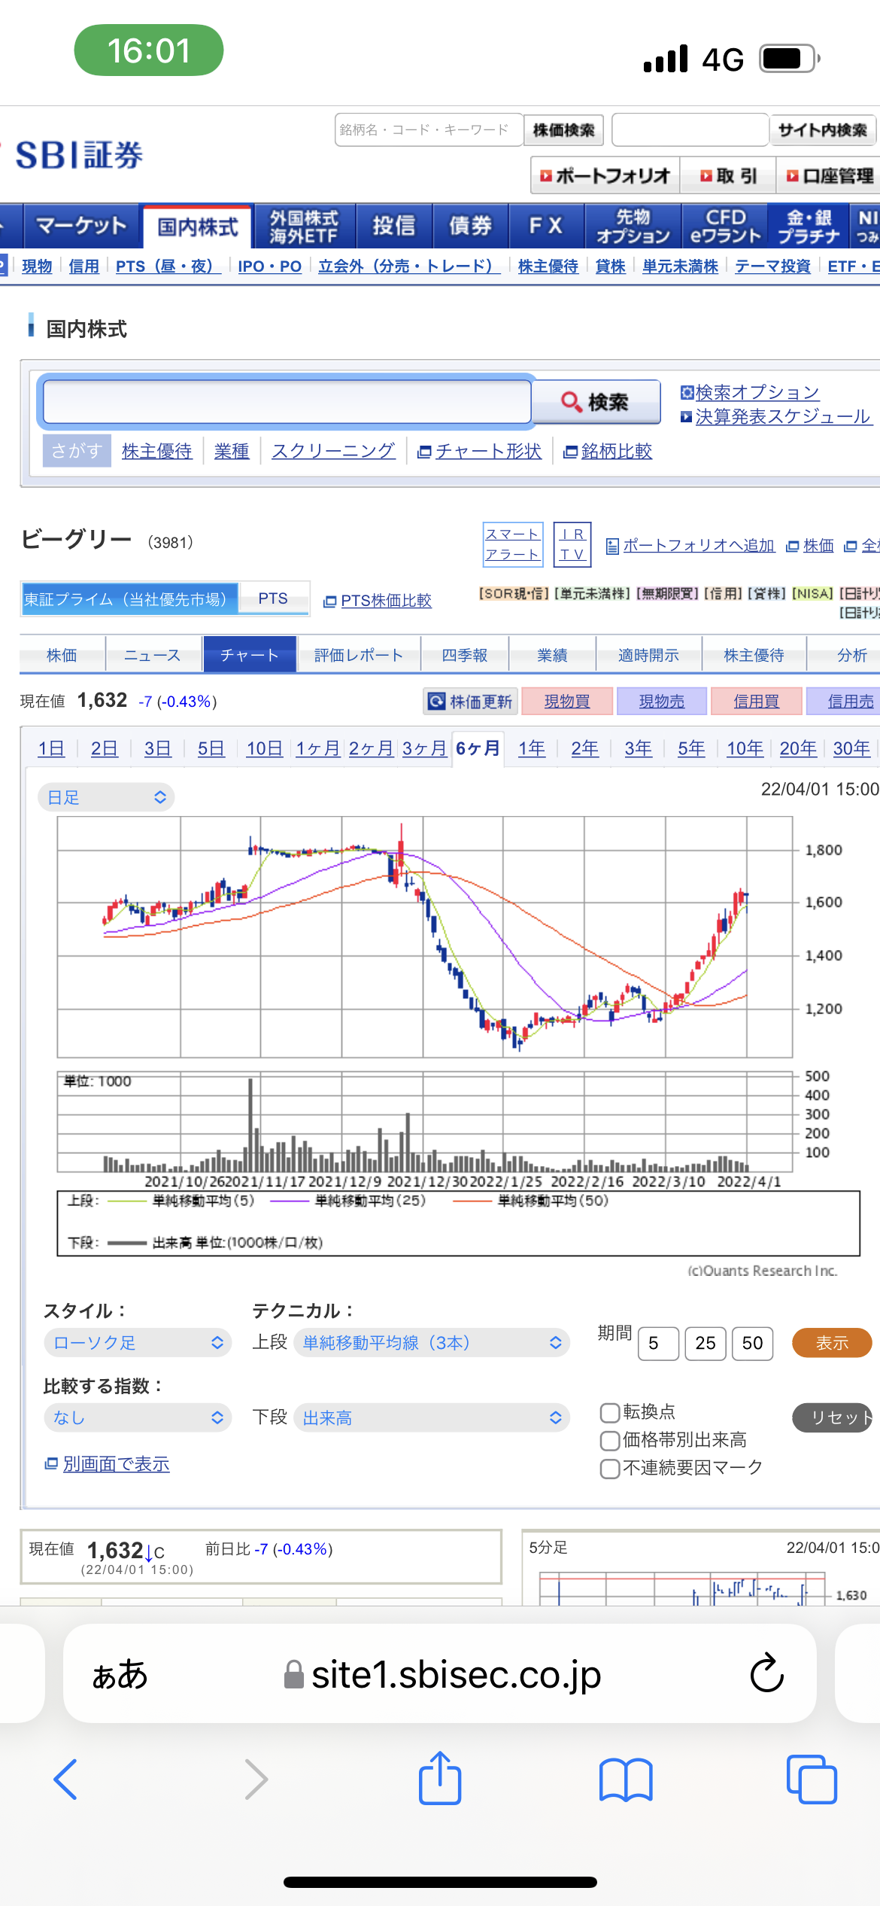Click the 現物買 pink button
The image size is (880, 1906).
click(x=567, y=702)
